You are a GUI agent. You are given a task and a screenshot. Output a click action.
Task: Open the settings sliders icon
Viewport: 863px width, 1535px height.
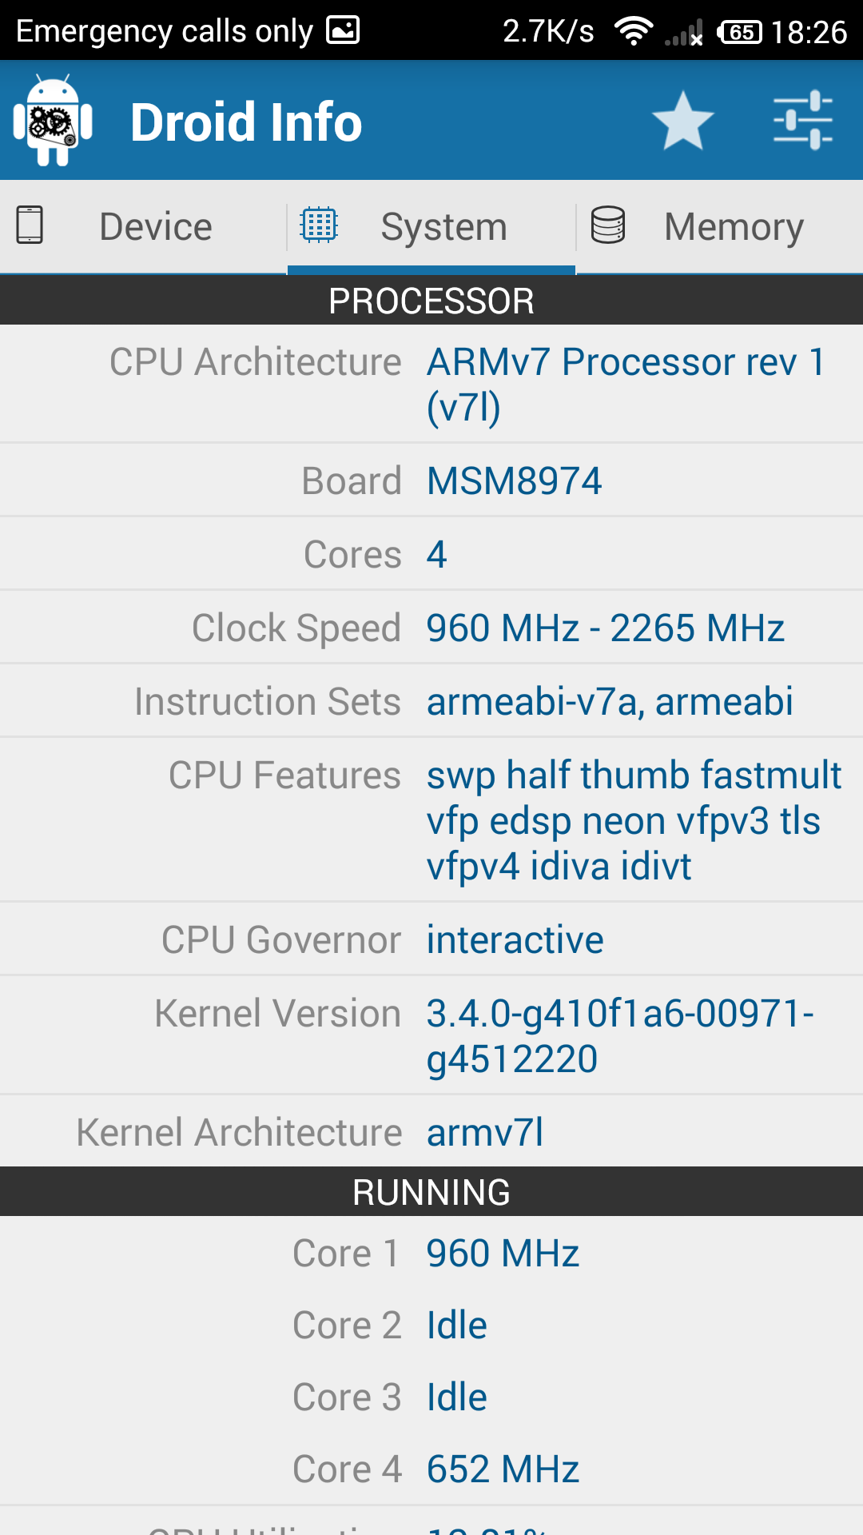(x=803, y=121)
